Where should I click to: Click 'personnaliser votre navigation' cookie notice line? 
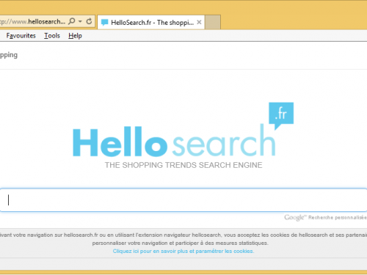[180, 243]
